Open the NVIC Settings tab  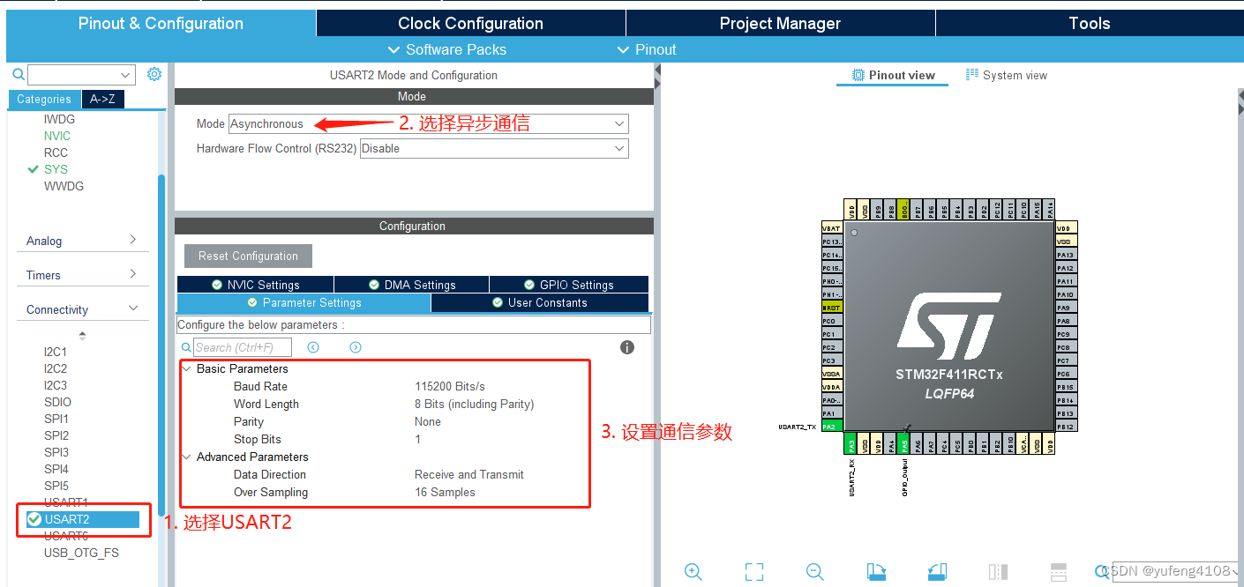pyautogui.click(x=255, y=285)
